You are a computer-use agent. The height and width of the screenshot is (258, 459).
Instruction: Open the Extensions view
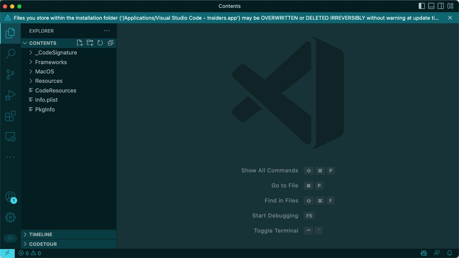pyautogui.click(x=10, y=116)
